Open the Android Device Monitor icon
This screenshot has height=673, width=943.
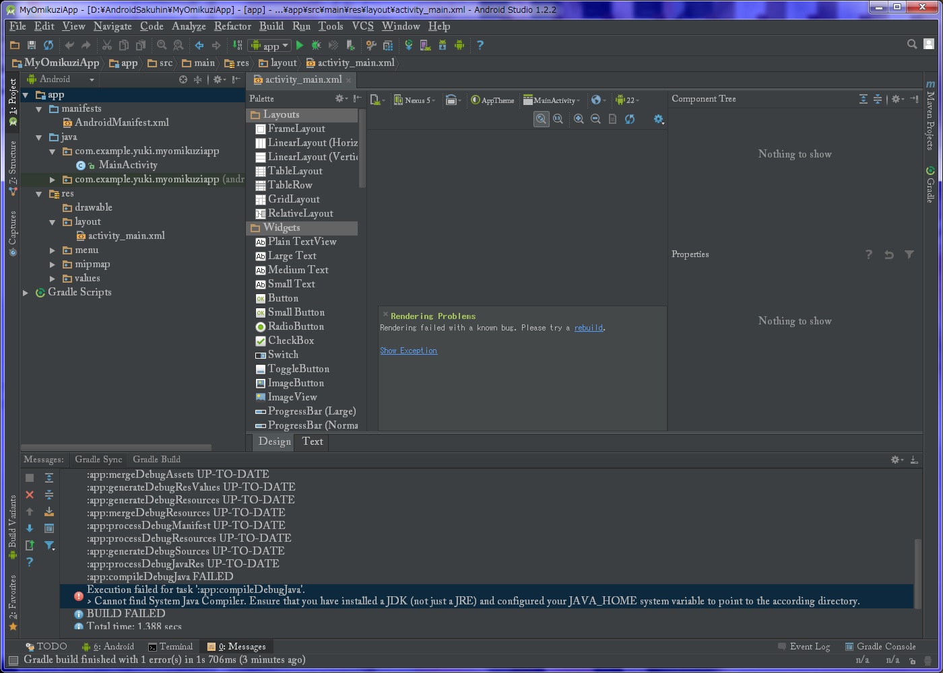tap(459, 45)
